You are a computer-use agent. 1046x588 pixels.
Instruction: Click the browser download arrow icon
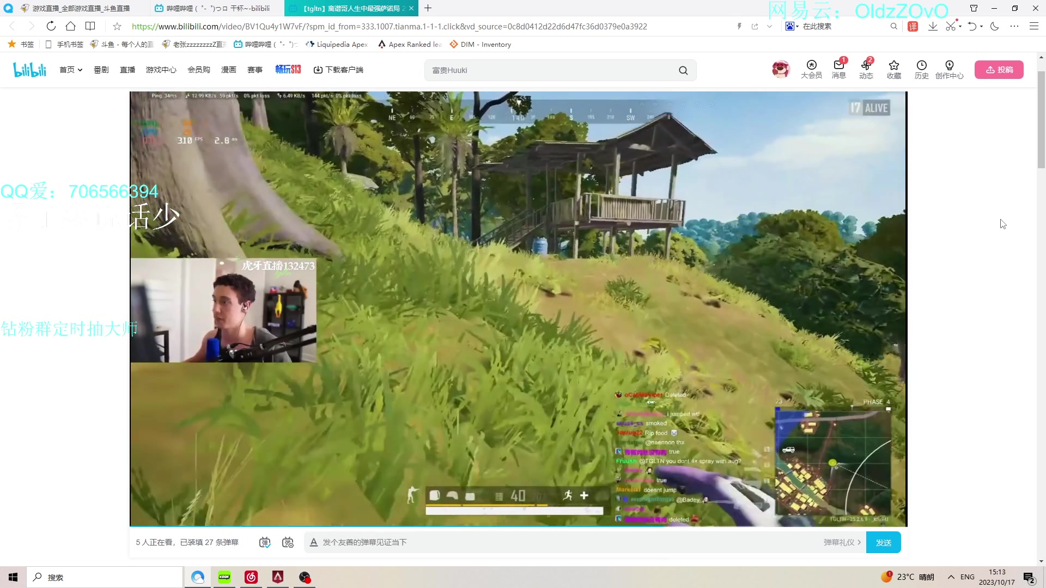933,26
